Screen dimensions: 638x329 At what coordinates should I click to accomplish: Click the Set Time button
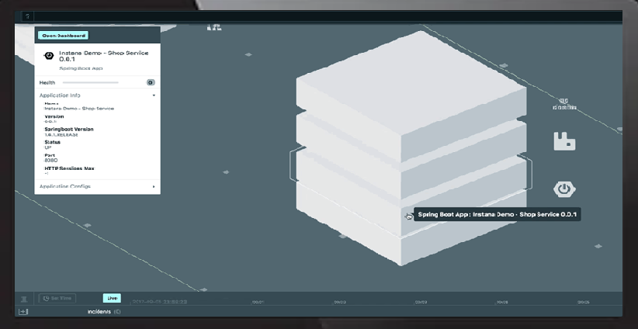[57, 298]
